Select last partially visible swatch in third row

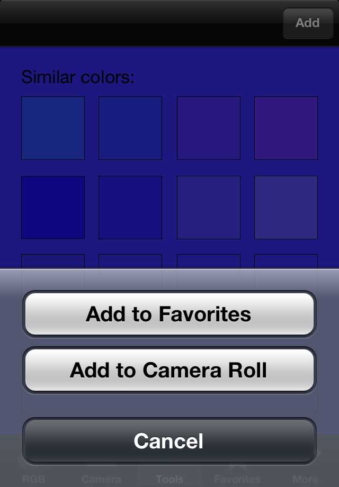[286, 261]
